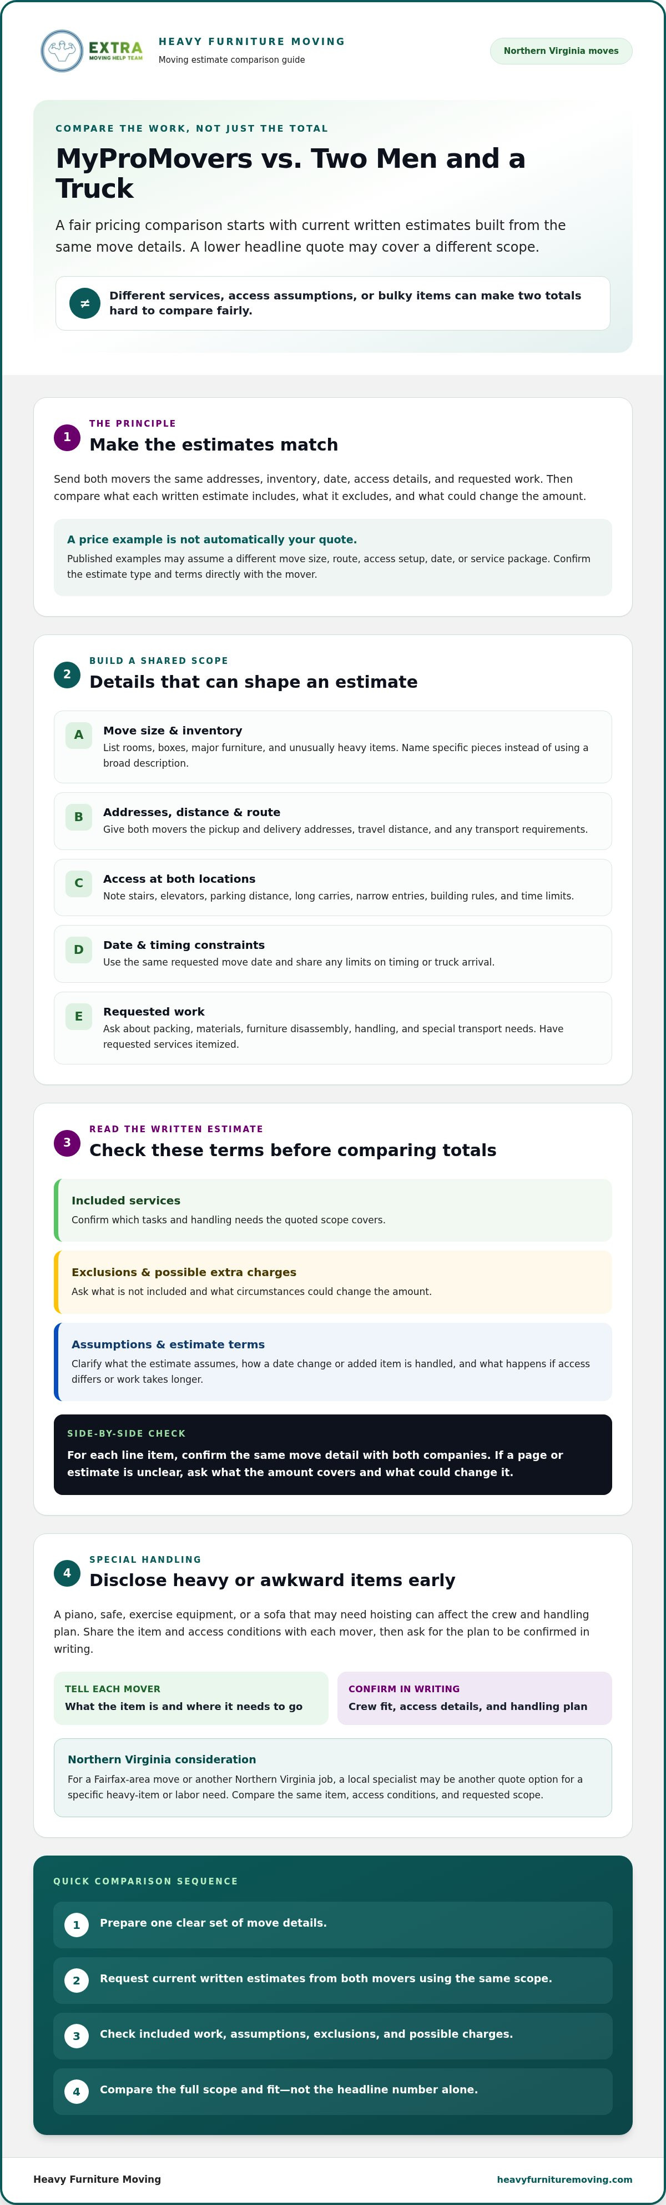Click the letter E requested work icon
Viewport: 666px width, 2205px height.
click(79, 1016)
